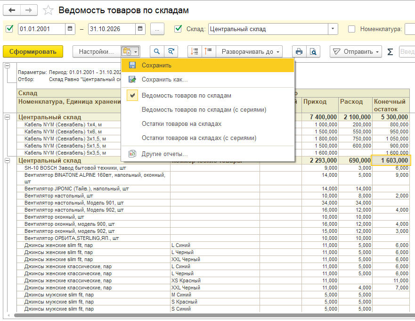Select row Вентилятор ОРБИТА,STERLING,ЯП., шт
This screenshot has width=415, height=321.
click(93, 238)
